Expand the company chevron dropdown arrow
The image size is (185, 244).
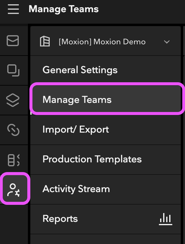click(167, 42)
